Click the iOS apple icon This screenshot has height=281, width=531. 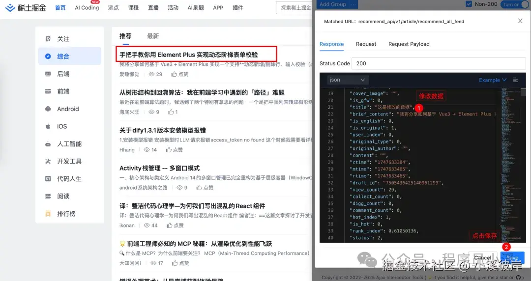(x=48, y=126)
